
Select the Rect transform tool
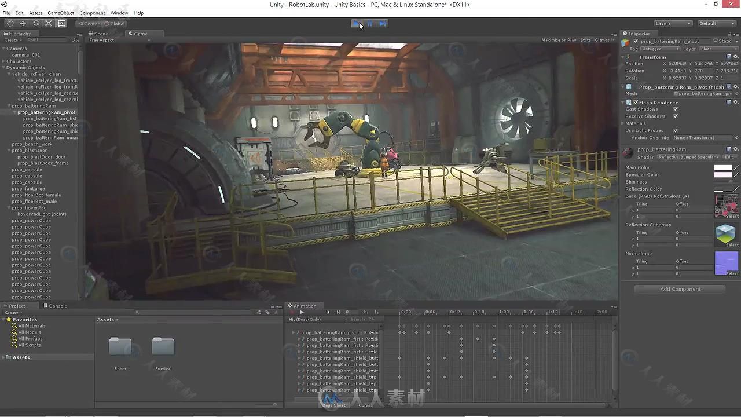(x=61, y=24)
